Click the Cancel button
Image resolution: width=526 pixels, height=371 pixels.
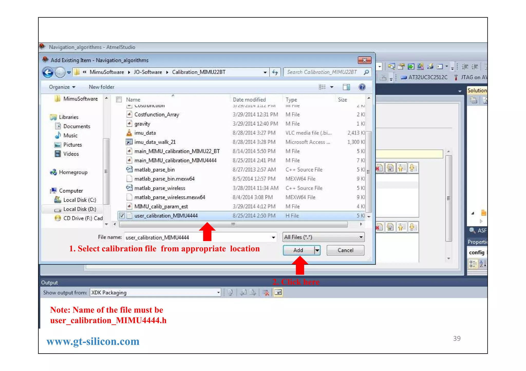click(345, 250)
